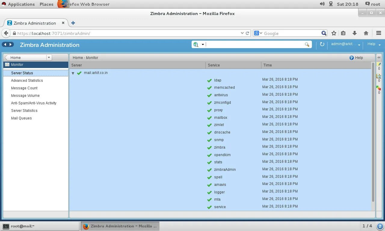Image resolution: width=385 pixels, height=231 pixels.
Task: Open Mail Queues from the sidebar
Action: 21,118
